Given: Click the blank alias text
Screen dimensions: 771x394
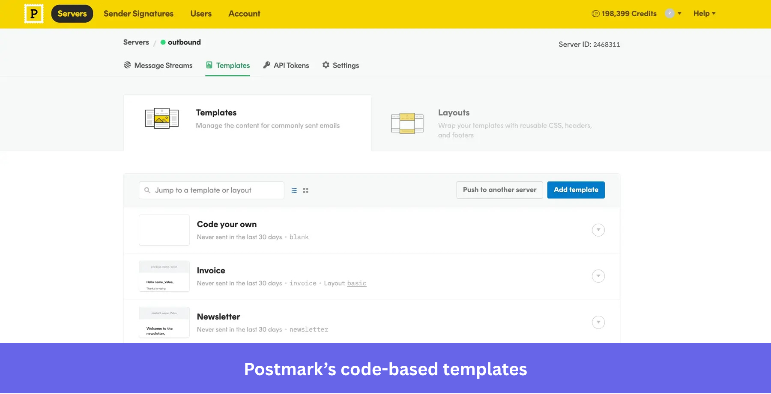Looking at the screenshot, I should [299, 237].
